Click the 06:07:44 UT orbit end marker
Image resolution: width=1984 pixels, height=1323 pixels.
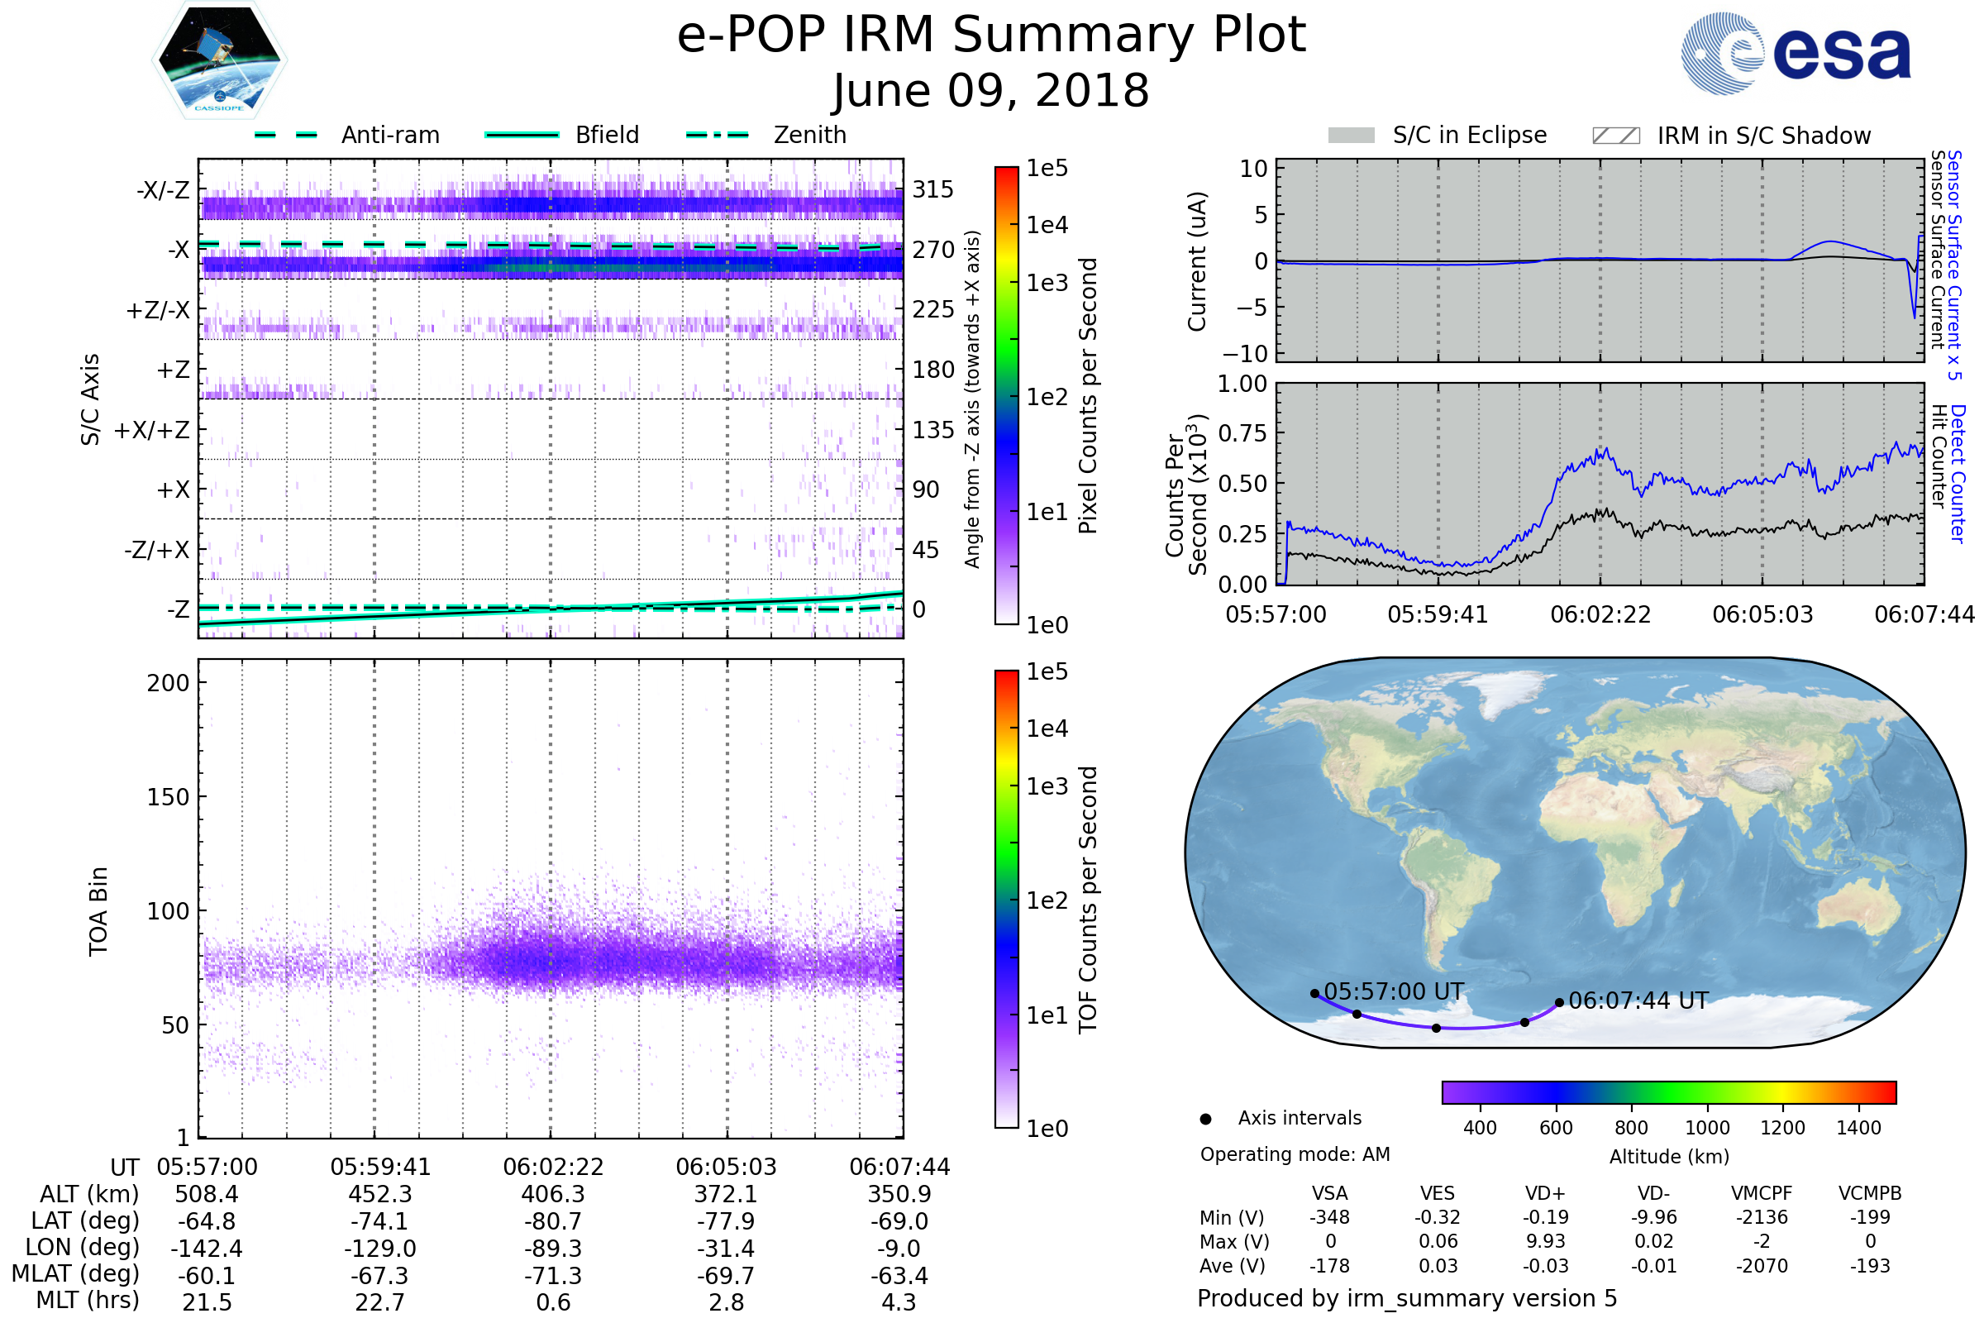point(1559,1002)
